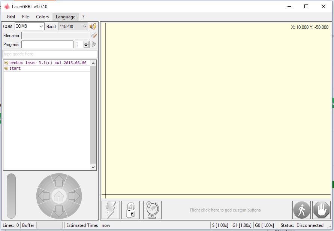Viewport: 334px width, 231px height.
Task: Click the X Y coordinates readout
Action: point(310,27)
